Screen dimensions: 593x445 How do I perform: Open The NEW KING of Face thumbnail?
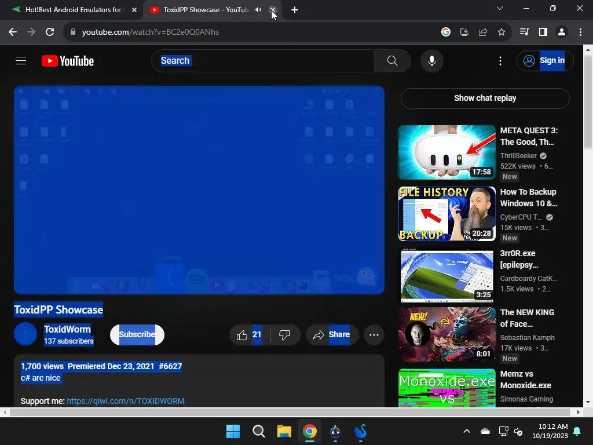(446, 334)
